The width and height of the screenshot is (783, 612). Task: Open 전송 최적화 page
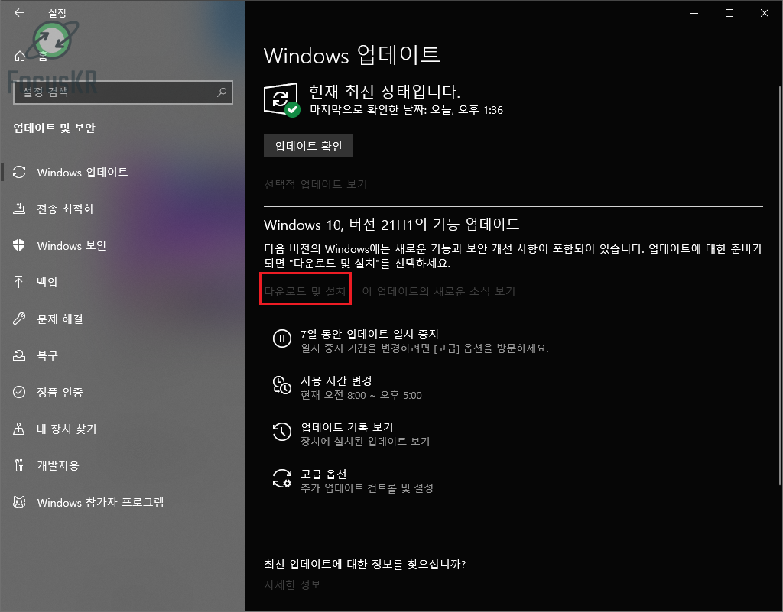pyautogui.click(x=66, y=209)
